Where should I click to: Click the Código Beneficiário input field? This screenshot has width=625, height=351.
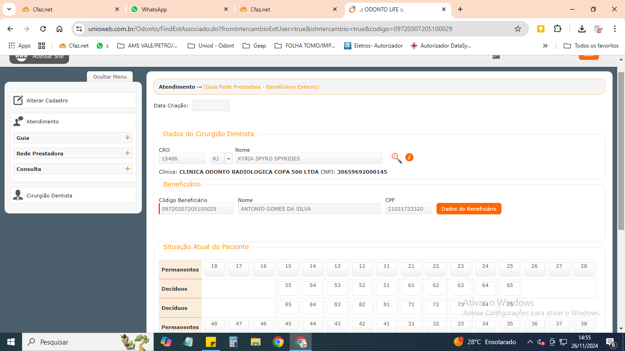tap(196, 209)
